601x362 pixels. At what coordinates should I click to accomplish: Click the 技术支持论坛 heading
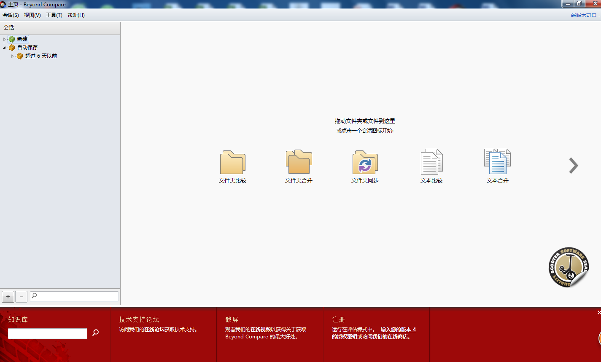[x=139, y=320]
